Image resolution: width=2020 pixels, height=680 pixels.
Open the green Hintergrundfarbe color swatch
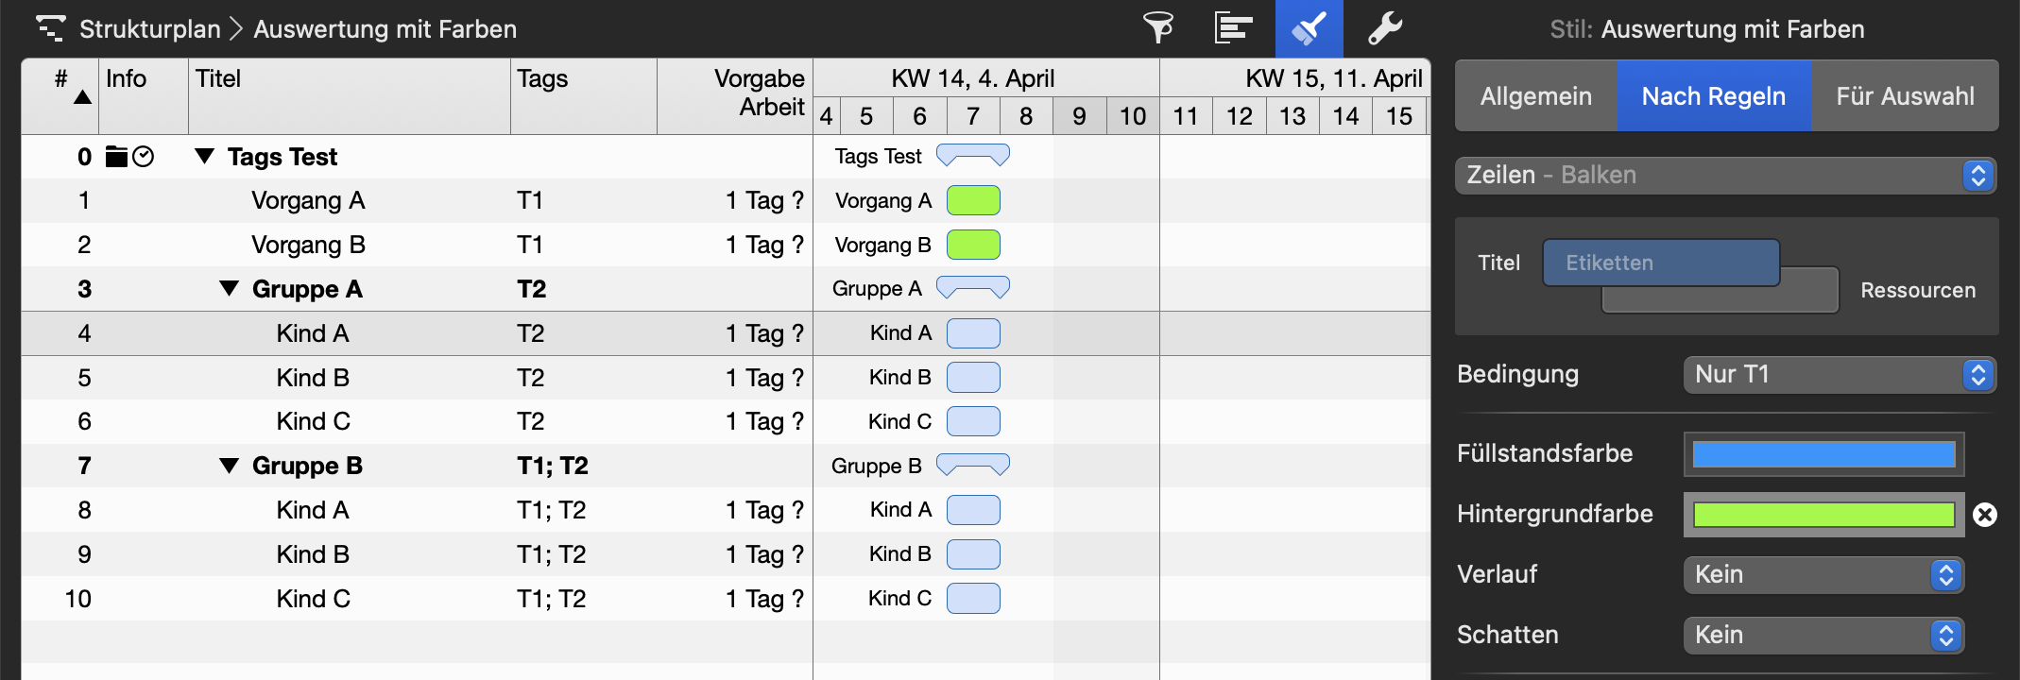[1823, 515]
